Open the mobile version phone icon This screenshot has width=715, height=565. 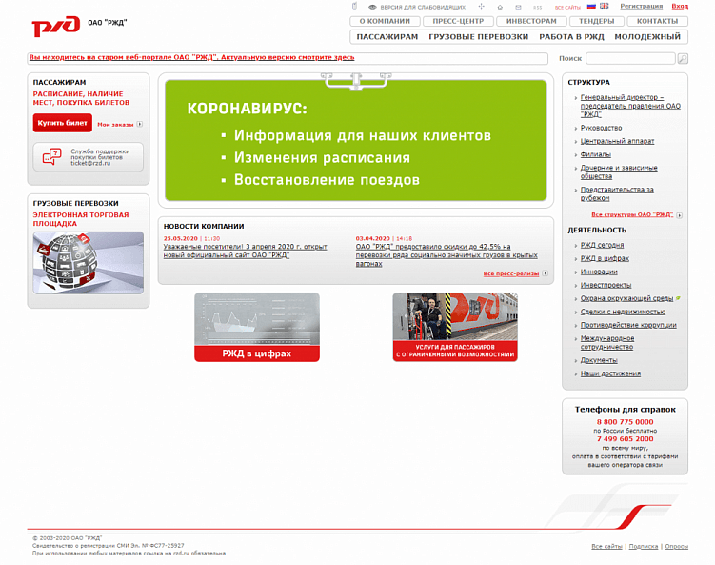click(355, 7)
